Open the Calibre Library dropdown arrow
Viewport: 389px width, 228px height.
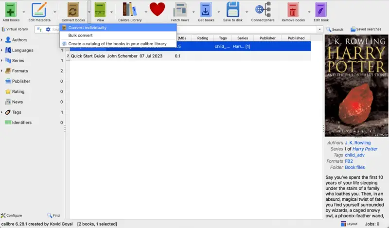(x=146, y=12)
